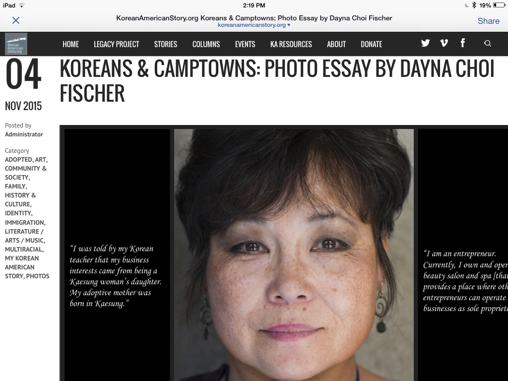This screenshot has width=508, height=381.
Task: Select EVENTS in the navigation bar
Action: pos(245,44)
